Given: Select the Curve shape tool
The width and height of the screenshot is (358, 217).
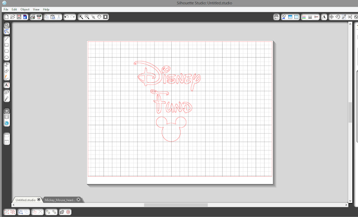Looking at the screenshot, I should pyautogui.click(x=7, y=71).
